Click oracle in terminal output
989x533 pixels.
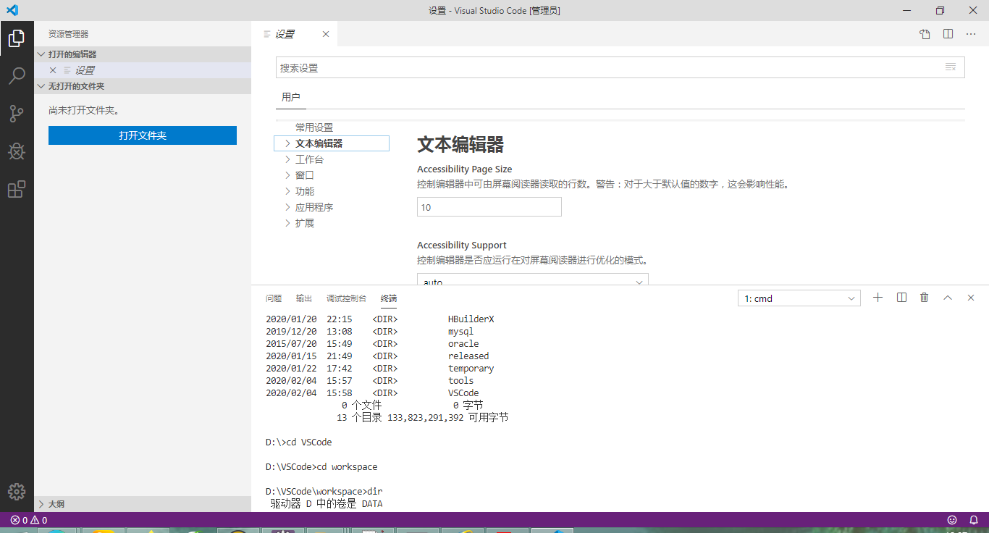coord(463,343)
